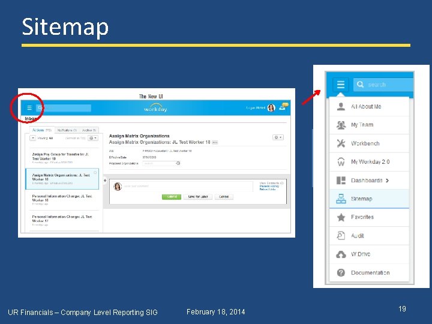Open the View Comments link
Image resolution: width=432 pixels, height=324 pixels.
[271, 183]
